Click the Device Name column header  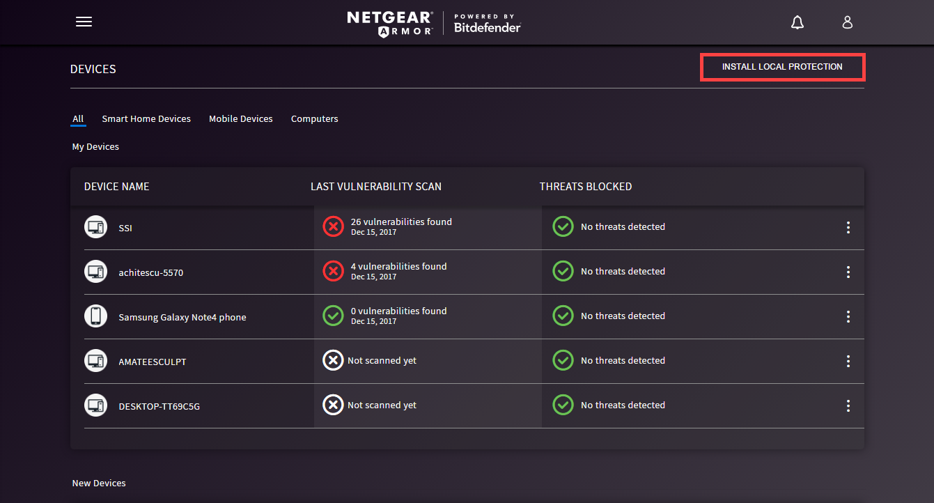117,187
